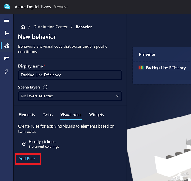This screenshot has width=191, height=181.
Task: Switch to the Elements tab
Action: pos(27,115)
